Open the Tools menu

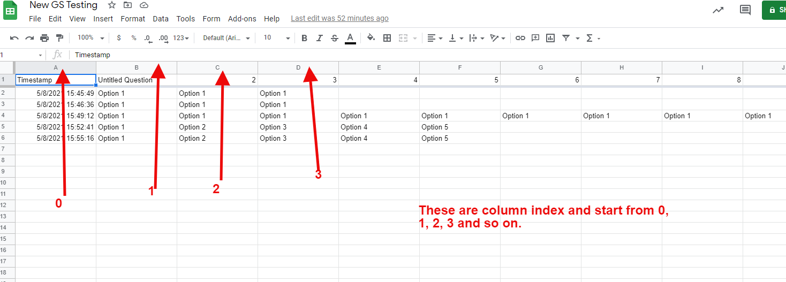pyautogui.click(x=186, y=19)
